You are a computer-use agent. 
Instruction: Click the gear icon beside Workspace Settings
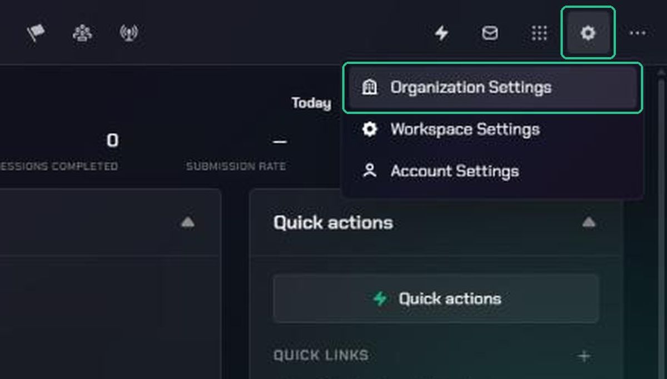click(x=370, y=129)
